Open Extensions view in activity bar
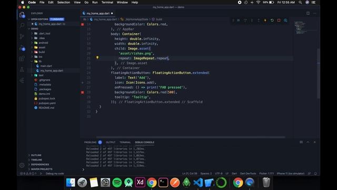Viewport: 337px width, 190px height. [x=22, y=59]
